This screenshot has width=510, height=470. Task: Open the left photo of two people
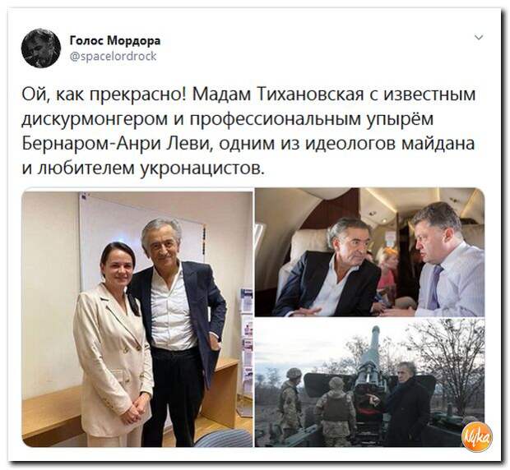pos(137,319)
